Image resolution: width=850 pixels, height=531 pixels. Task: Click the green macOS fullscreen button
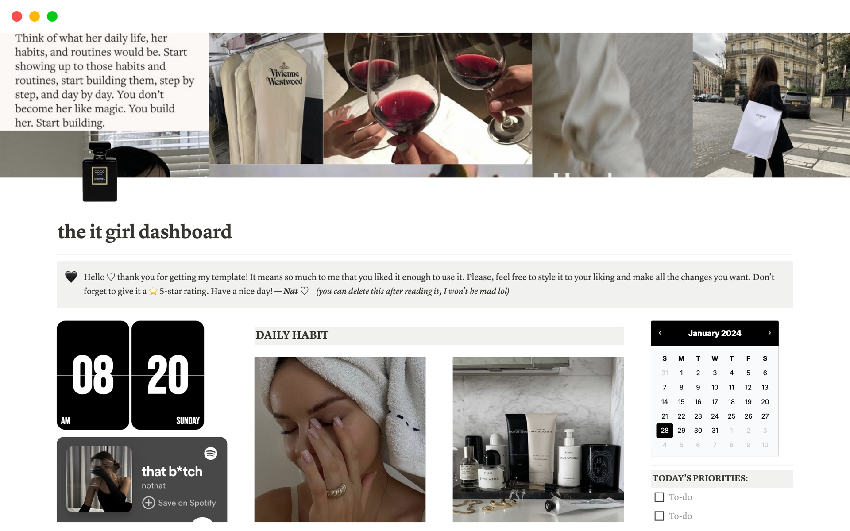click(52, 16)
